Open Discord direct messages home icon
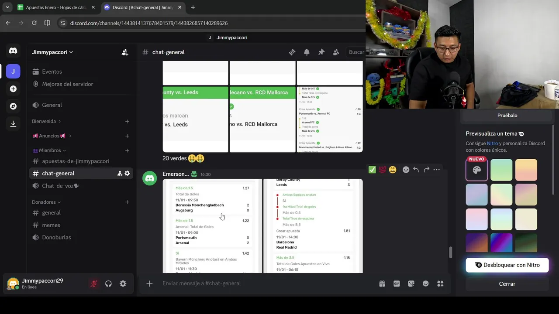Viewport: 559px width, 314px height. pos(13,51)
